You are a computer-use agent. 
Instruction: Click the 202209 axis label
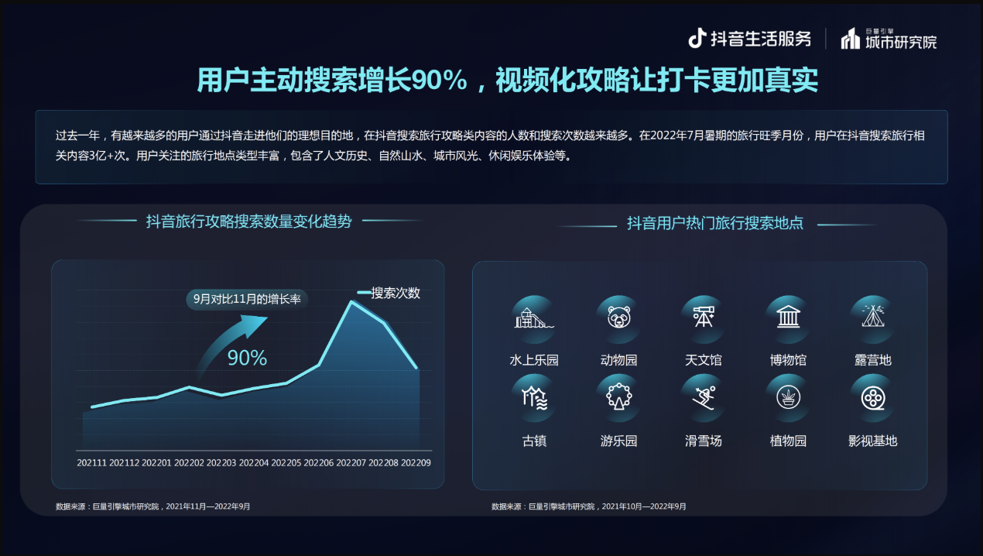[416, 462]
